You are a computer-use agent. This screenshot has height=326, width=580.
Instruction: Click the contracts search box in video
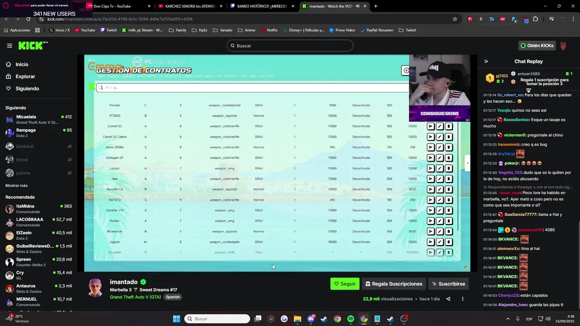[252, 87]
